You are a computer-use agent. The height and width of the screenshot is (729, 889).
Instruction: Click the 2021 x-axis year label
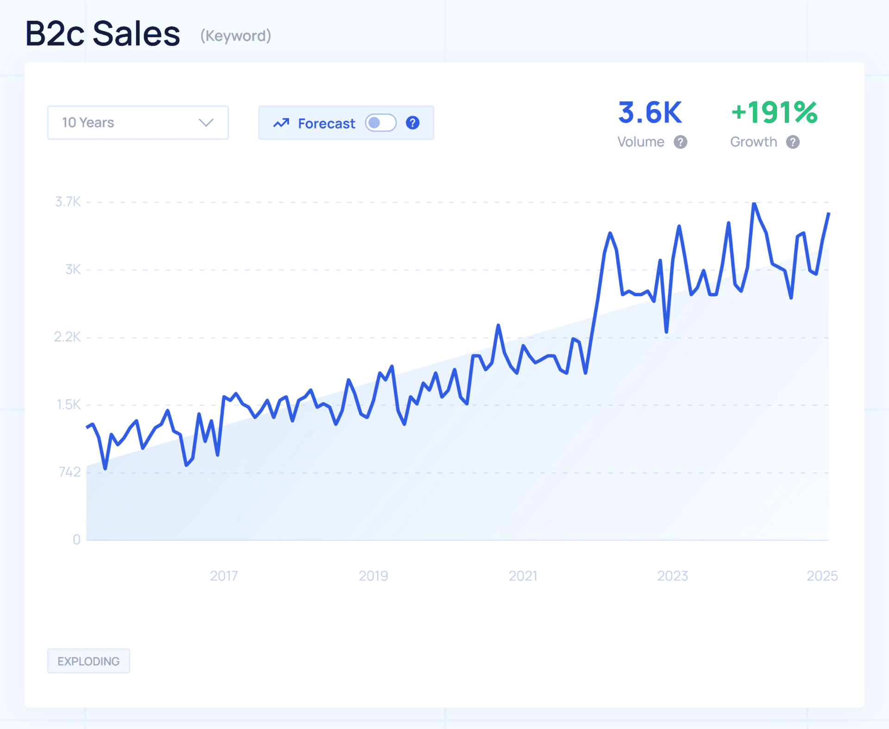click(x=523, y=576)
